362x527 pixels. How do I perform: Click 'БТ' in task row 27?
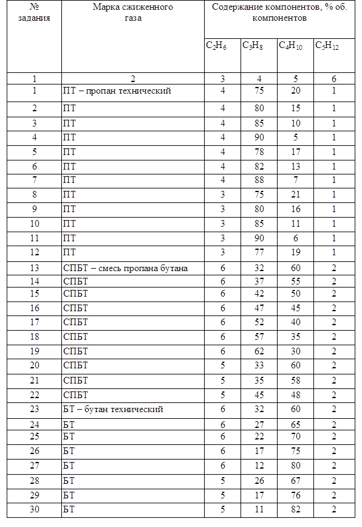[x=69, y=466]
